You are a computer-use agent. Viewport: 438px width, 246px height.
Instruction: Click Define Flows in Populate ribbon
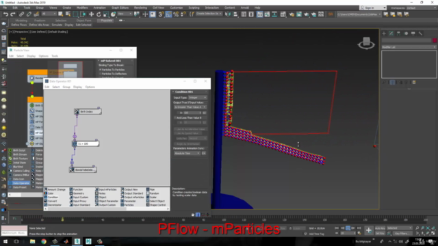click(x=19, y=25)
